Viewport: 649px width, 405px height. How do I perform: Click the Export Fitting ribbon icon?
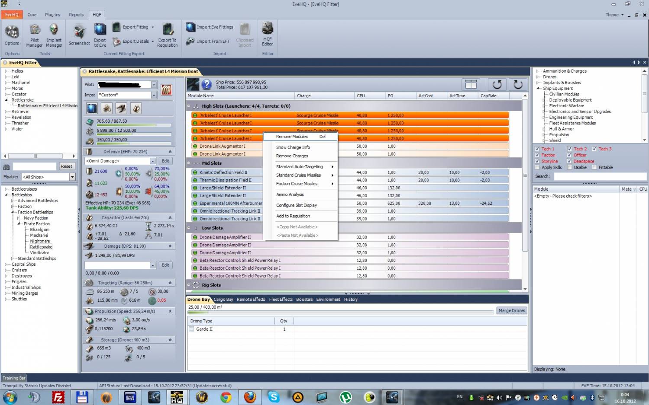(x=116, y=27)
